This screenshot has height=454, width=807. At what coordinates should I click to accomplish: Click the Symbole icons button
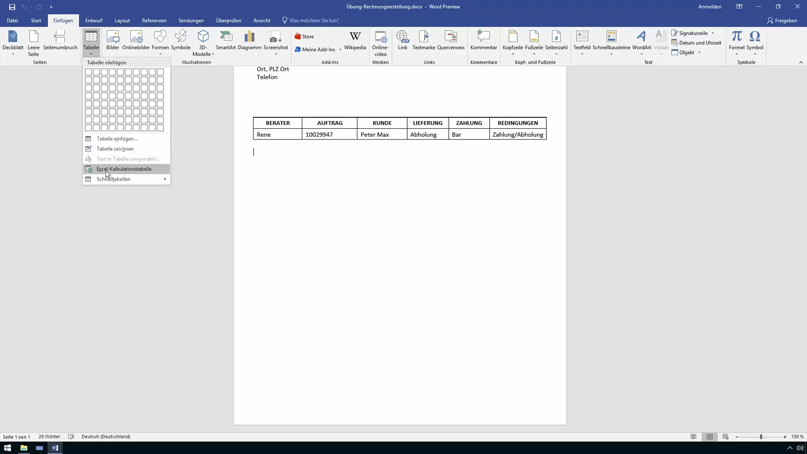point(181,41)
